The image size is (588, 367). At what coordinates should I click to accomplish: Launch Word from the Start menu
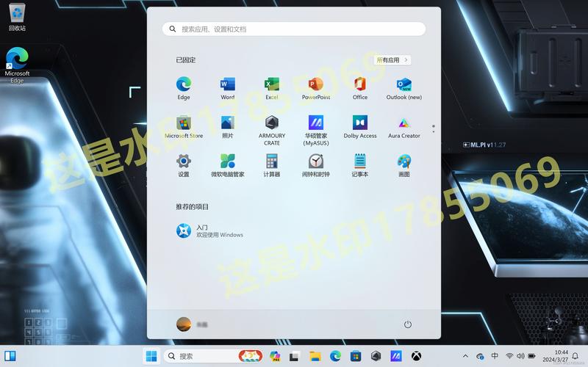pos(228,88)
